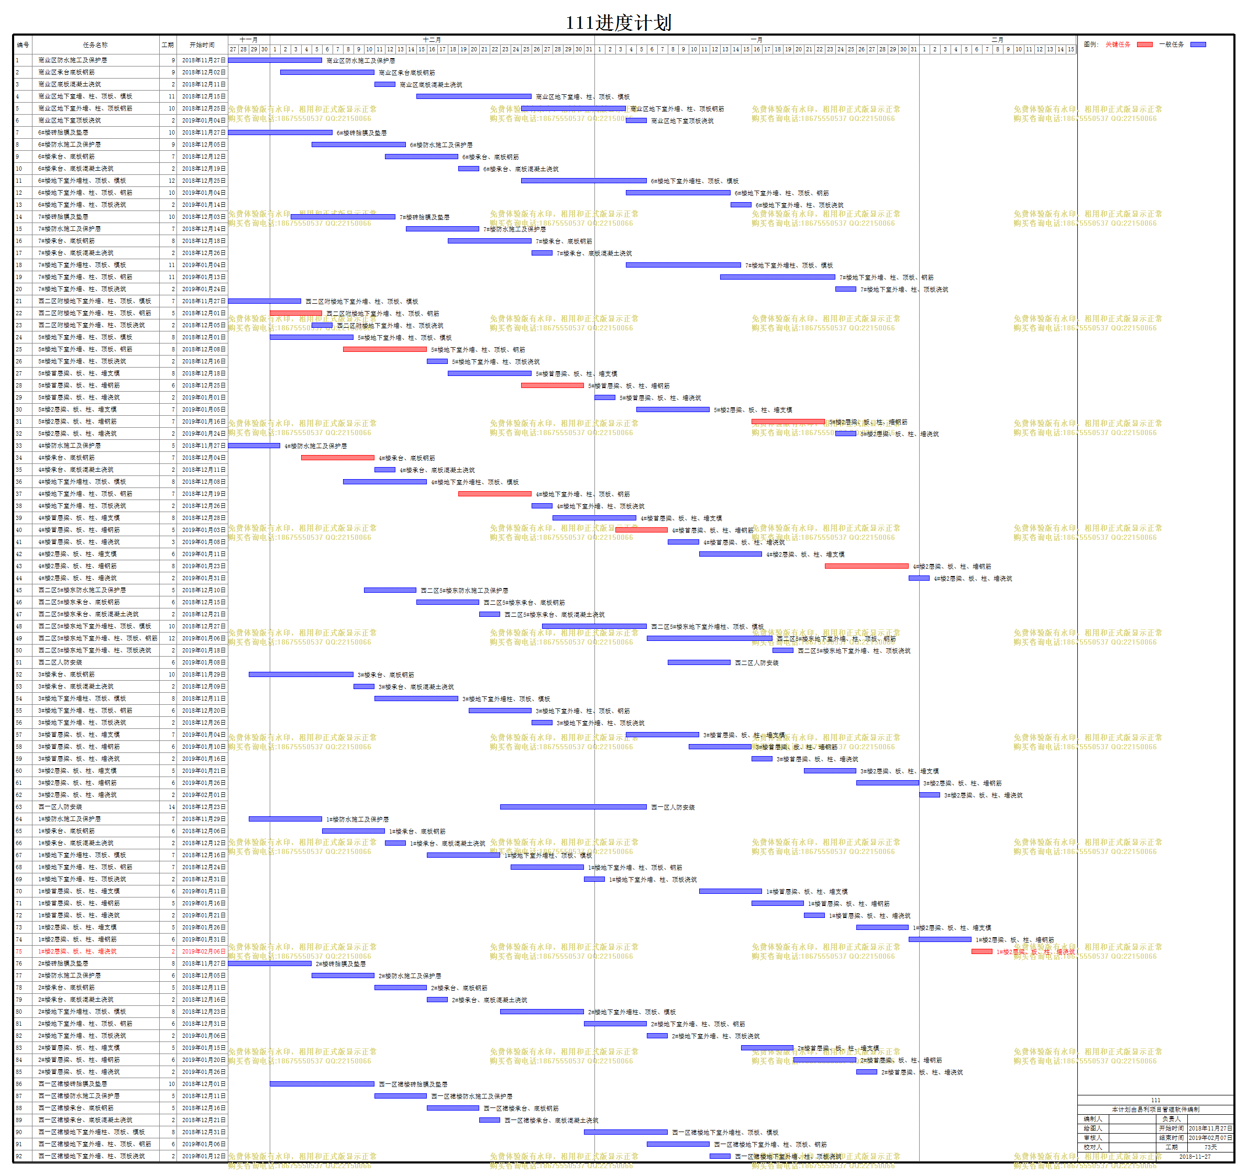Viewport: 1247px width, 1175px height.
Task: Click the empty field next to 绘图人
Action: pyautogui.click(x=1133, y=1128)
